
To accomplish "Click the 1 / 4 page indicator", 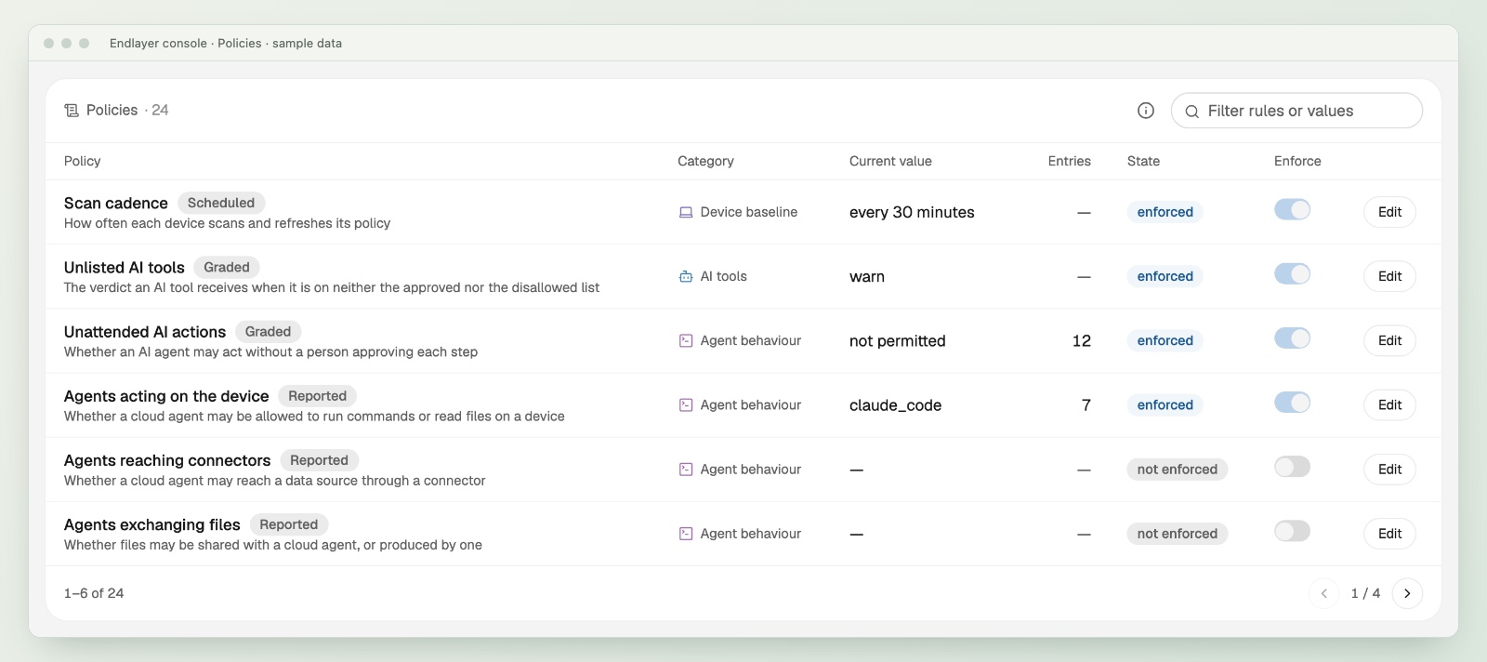I will (1365, 593).
